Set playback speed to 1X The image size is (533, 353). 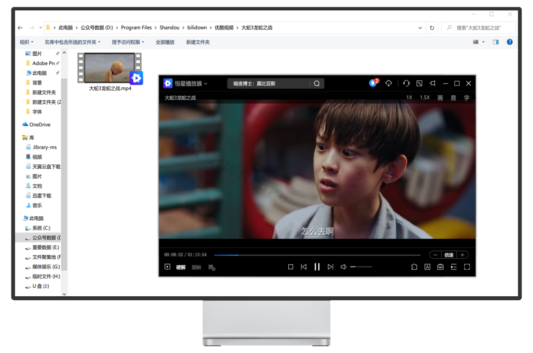[409, 98]
